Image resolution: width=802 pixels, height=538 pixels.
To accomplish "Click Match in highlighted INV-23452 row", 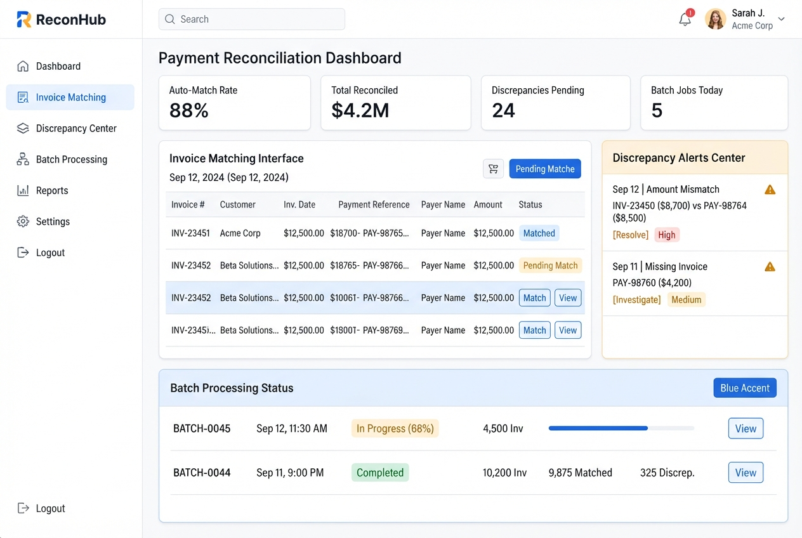I will pyautogui.click(x=535, y=298).
